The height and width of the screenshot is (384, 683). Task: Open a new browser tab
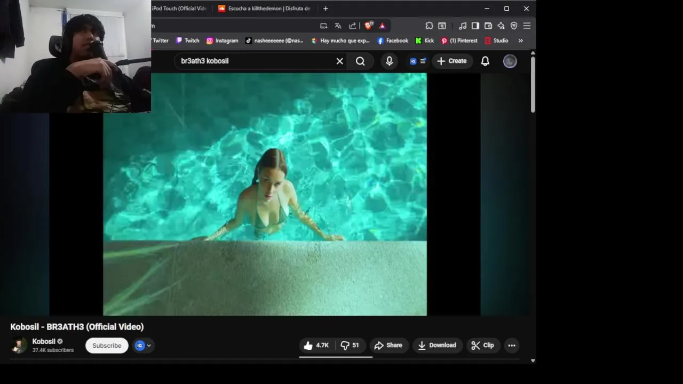(325, 9)
